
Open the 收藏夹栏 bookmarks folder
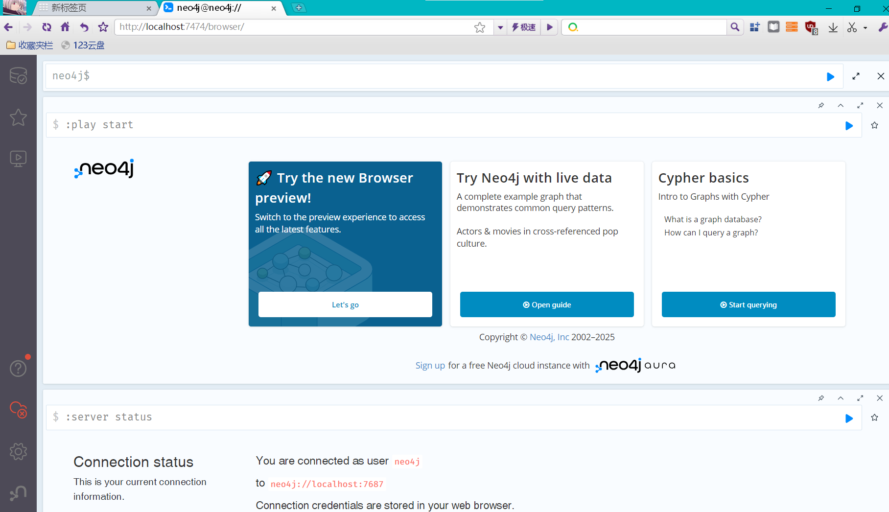[x=29, y=45]
